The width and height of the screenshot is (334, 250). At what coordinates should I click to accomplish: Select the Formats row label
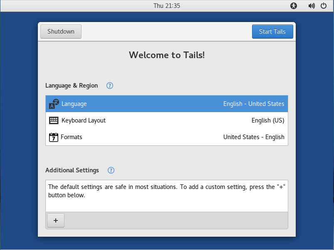72,137
